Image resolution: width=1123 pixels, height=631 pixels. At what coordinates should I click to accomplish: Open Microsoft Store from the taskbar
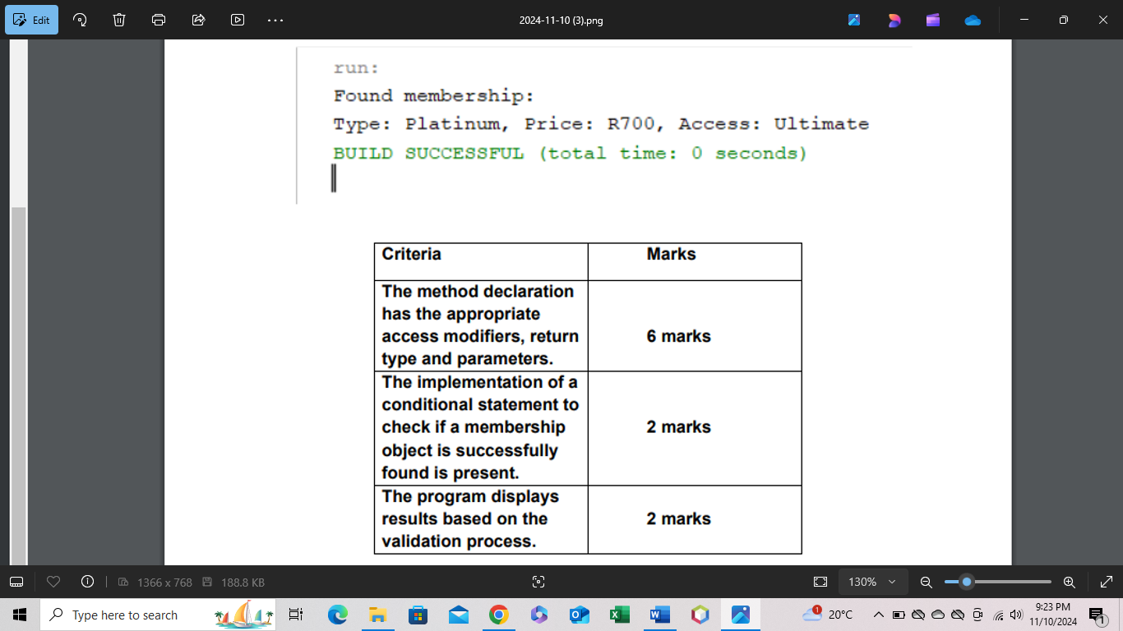(418, 615)
